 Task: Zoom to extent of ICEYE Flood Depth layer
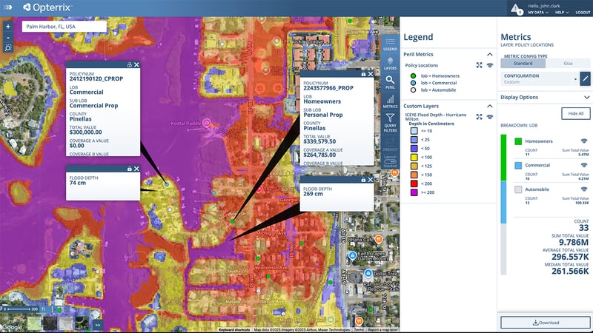(x=479, y=117)
